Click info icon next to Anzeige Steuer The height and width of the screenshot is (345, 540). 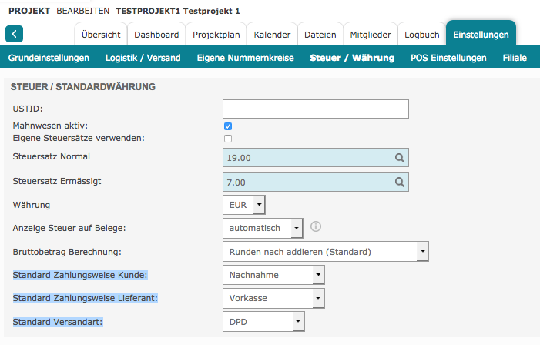click(315, 227)
